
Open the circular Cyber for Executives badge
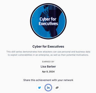[48, 21]
